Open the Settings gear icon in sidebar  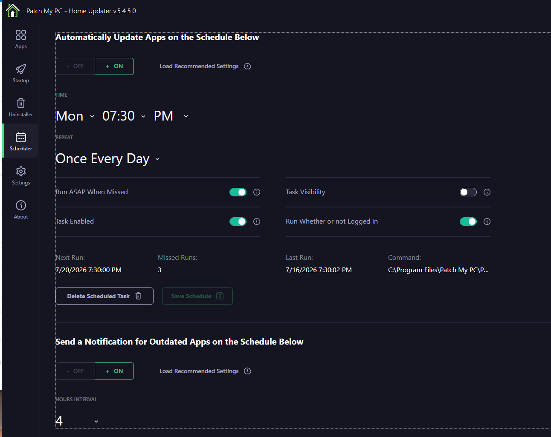pyautogui.click(x=21, y=171)
